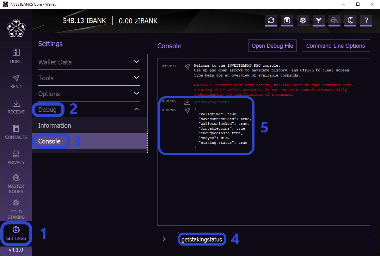Open the COLD STAKING section
Screen dimensions: 380x256
(x=16, y=209)
